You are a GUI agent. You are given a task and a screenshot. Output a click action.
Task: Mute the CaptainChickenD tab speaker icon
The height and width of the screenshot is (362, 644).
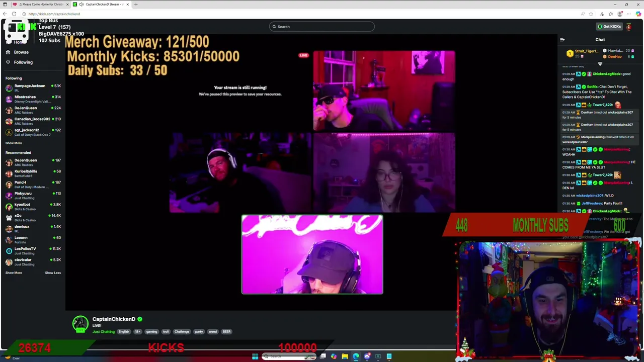(82, 4)
